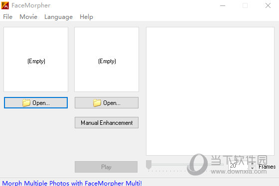Close the FaceMorpher window
This screenshot has width=279, height=186.
(268, 5)
